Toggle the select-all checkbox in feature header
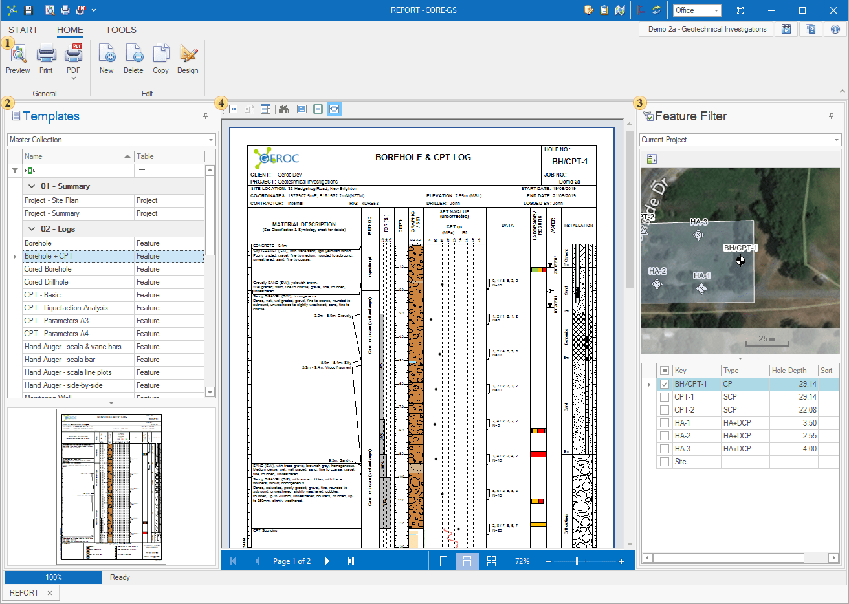Image resolution: width=849 pixels, height=604 pixels. pos(665,371)
